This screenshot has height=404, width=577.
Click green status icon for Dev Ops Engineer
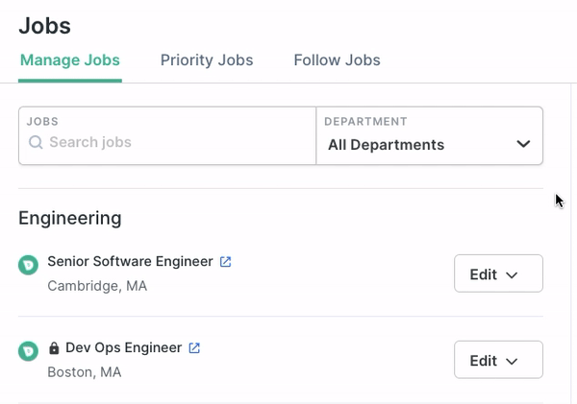coord(28,351)
